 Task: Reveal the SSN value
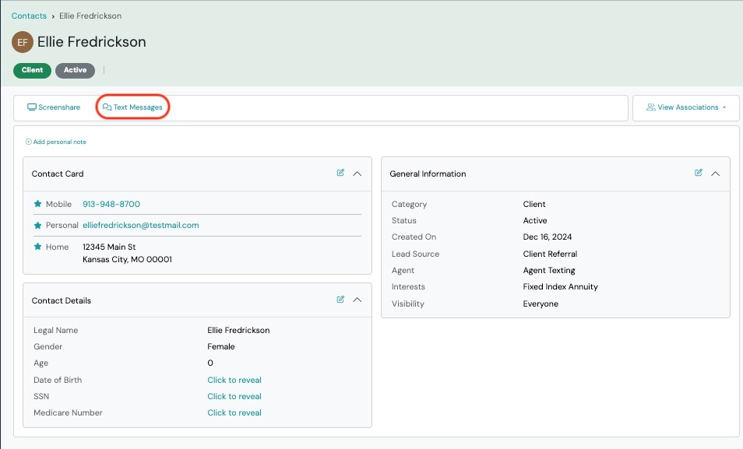pos(234,396)
